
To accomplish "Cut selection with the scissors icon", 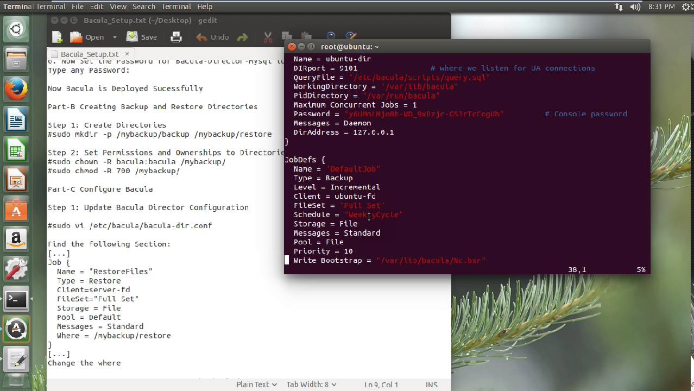I will [268, 37].
